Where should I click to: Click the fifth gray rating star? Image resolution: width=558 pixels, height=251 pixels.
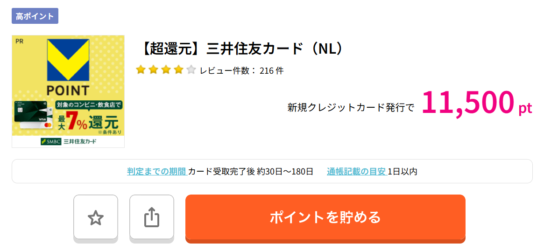tap(191, 70)
